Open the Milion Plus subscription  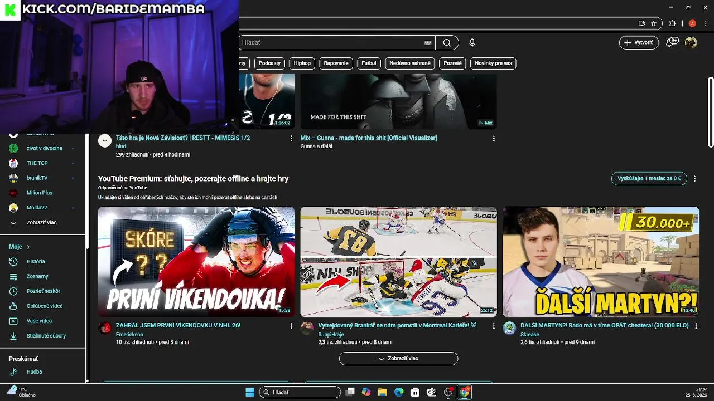42,193
